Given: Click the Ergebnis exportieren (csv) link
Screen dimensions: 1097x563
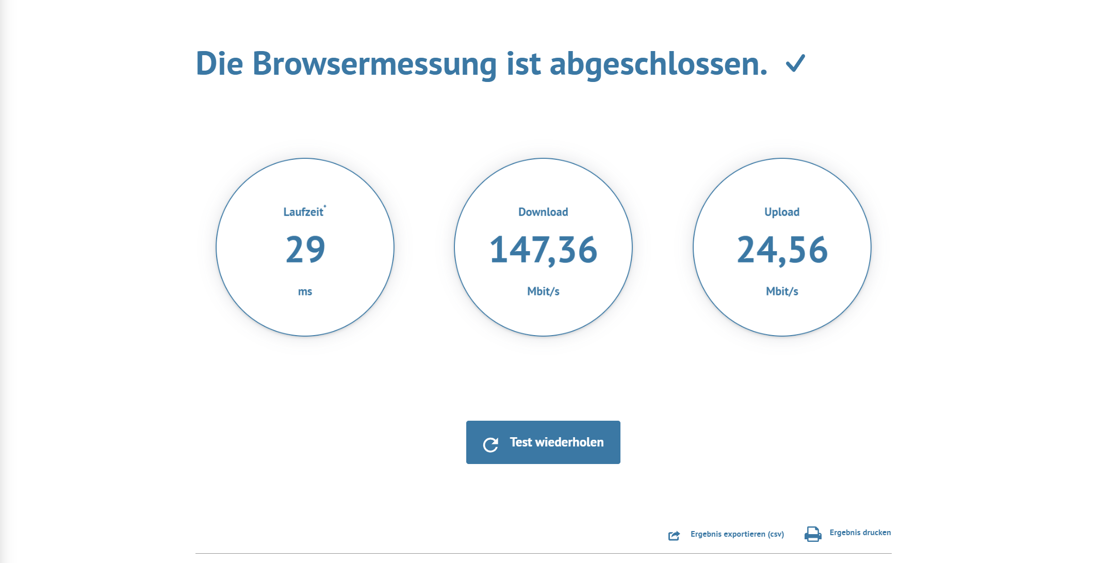Looking at the screenshot, I should (x=737, y=534).
